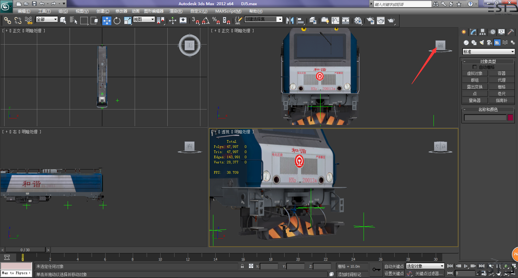Click the object name input field

click(x=485, y=118)
